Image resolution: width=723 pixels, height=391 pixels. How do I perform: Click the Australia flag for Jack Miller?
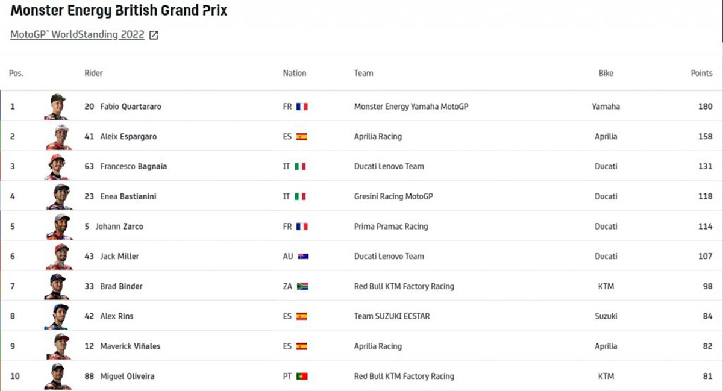(303, 257)
